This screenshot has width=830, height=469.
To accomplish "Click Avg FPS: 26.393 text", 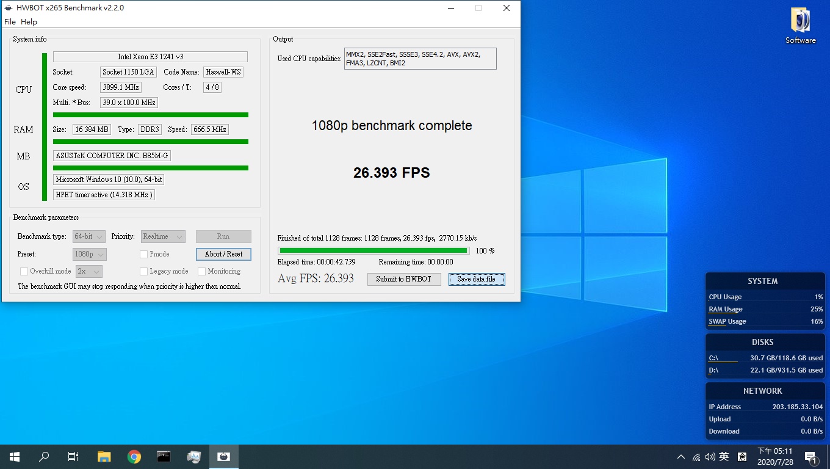I will pyautogui.click(x=316, y=278).
